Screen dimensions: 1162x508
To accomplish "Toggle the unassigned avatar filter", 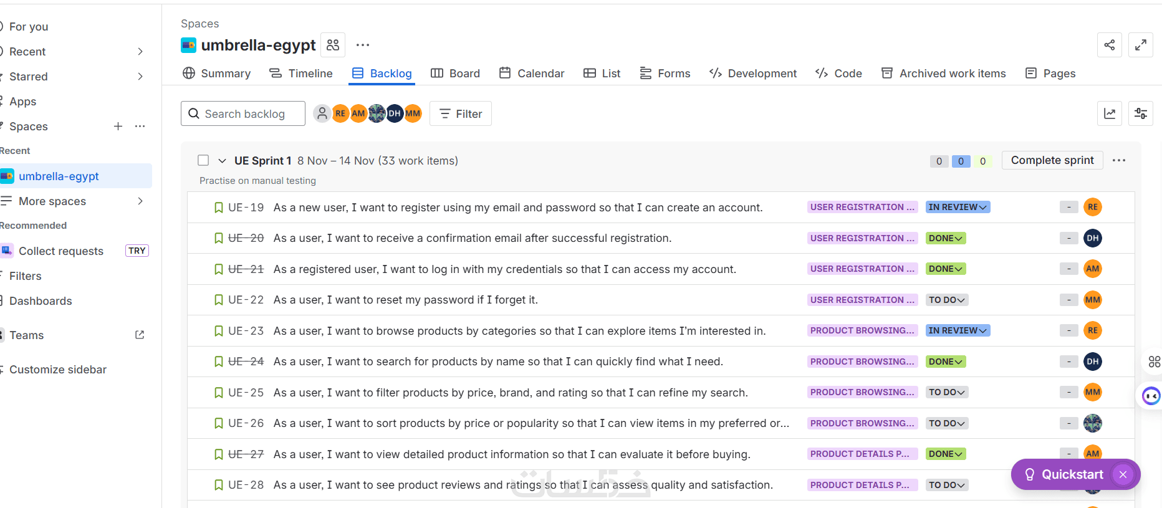I will point(322,113).
